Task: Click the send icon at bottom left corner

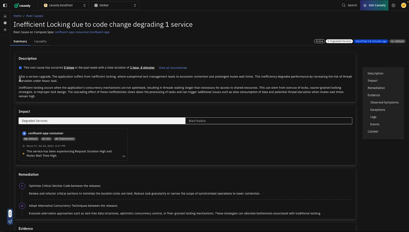Action: tap(10, 221)
